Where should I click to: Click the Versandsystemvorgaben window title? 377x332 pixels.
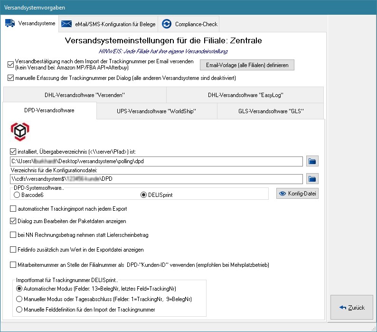(35, 8)
